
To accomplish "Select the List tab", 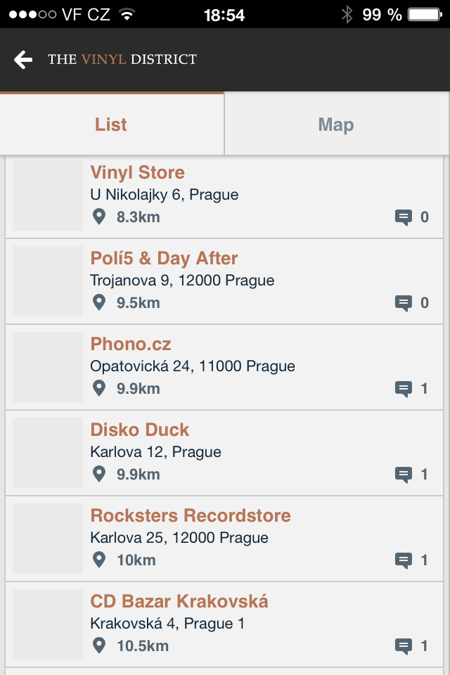I will coord(111,124).
